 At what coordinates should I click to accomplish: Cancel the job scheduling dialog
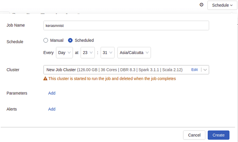194,135
